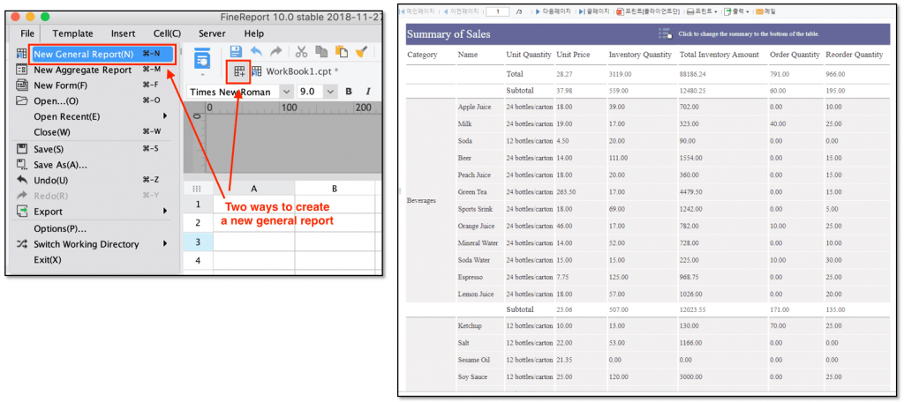Click 'Click to change the summary' link
Image resolution: width=904 pixels, height=402 pixels.
pyautogui.click(x=749, y=34)
